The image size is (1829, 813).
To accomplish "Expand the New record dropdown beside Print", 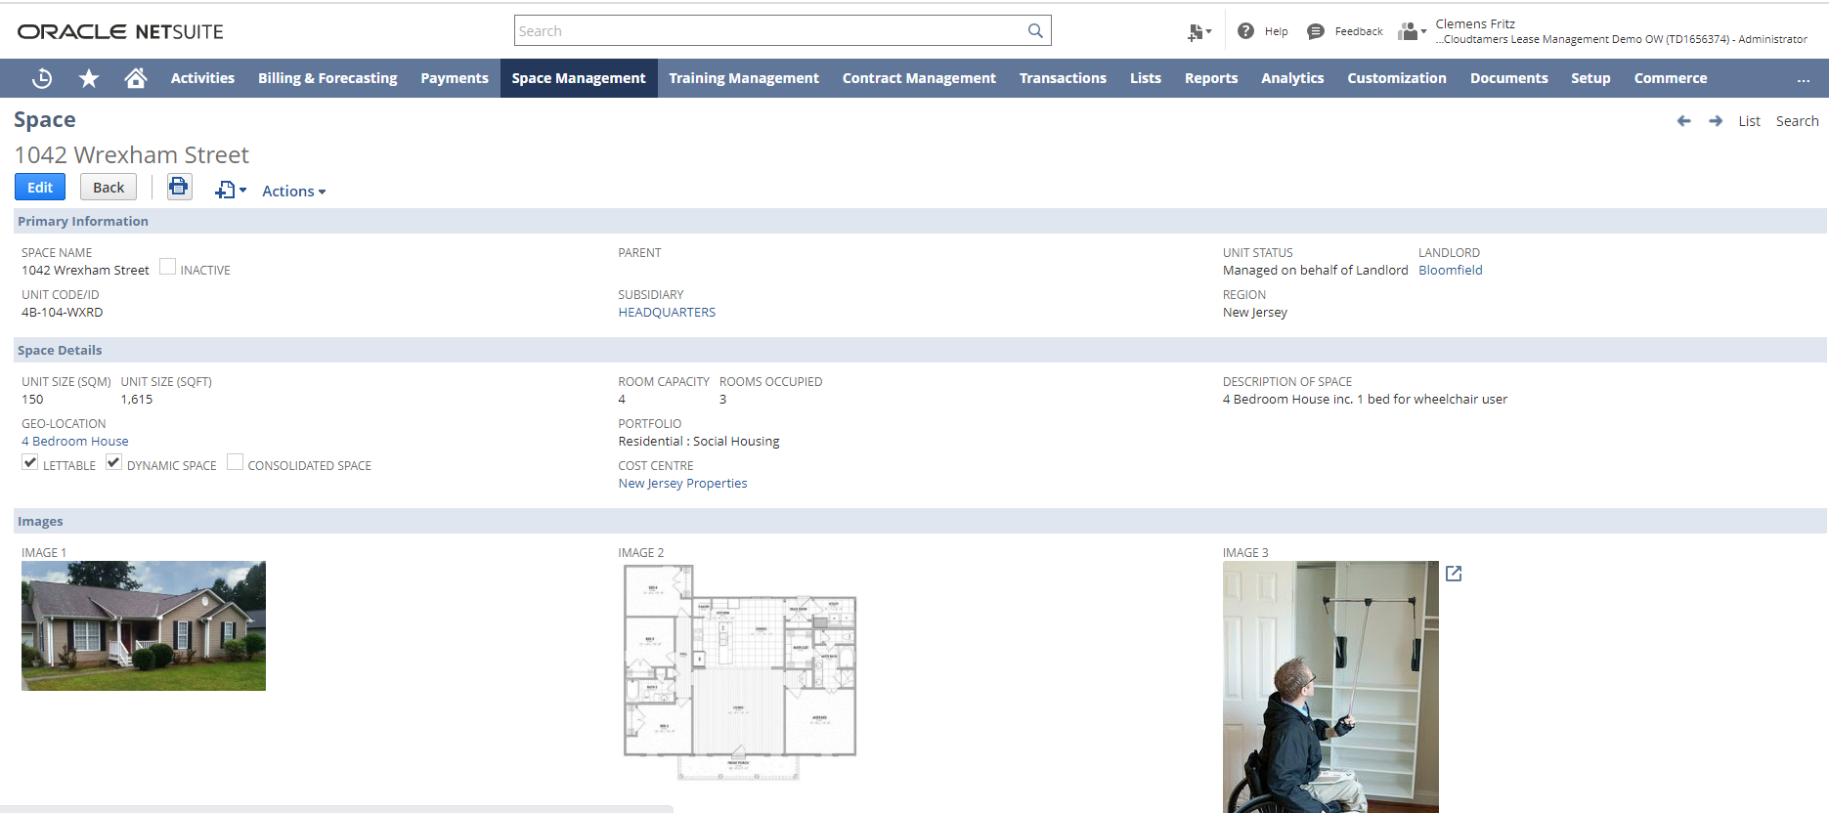I will (231, 190).
